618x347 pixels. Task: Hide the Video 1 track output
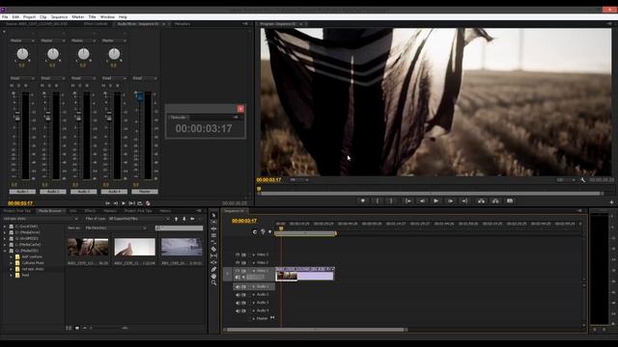click(x=238, y=271)
